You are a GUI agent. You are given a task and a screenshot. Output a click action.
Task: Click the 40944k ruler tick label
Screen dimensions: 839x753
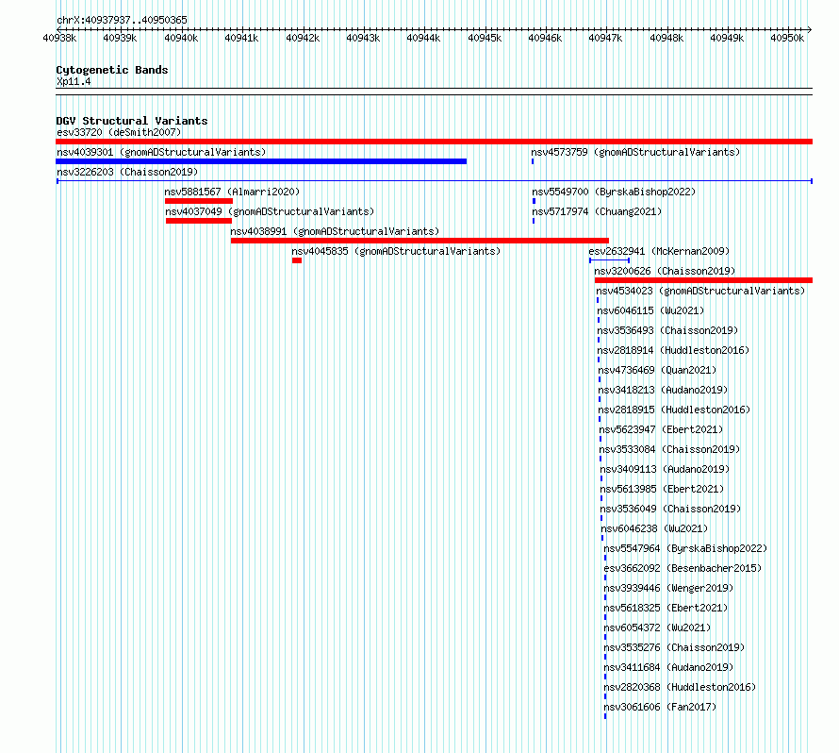tap(423, 38)
